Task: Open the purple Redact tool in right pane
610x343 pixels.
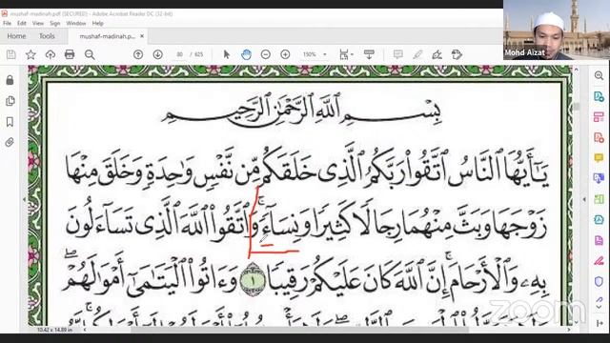Action: point(600,240)
